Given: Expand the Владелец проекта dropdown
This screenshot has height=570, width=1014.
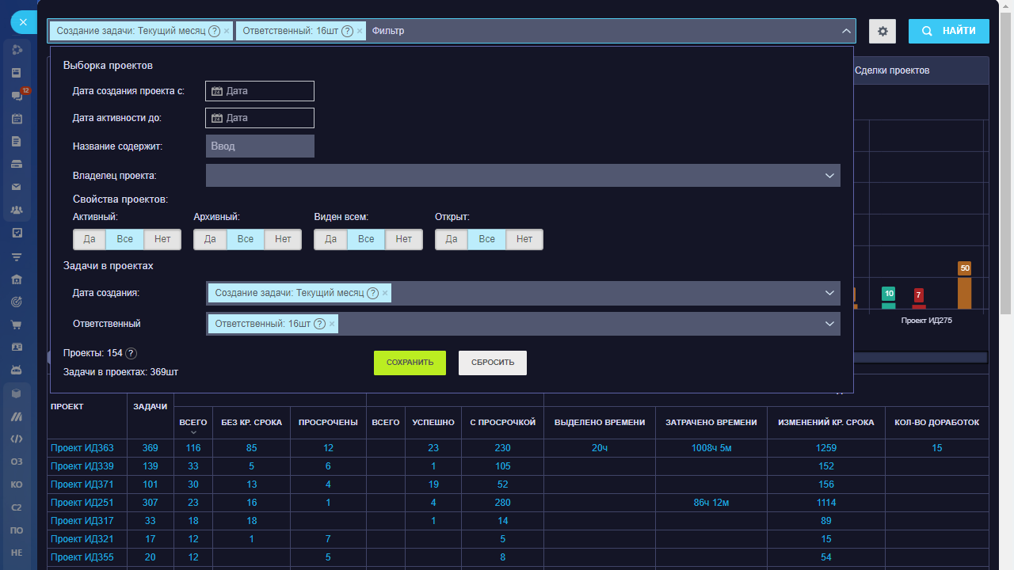Looking at the screenshot, I should point(829,176).
